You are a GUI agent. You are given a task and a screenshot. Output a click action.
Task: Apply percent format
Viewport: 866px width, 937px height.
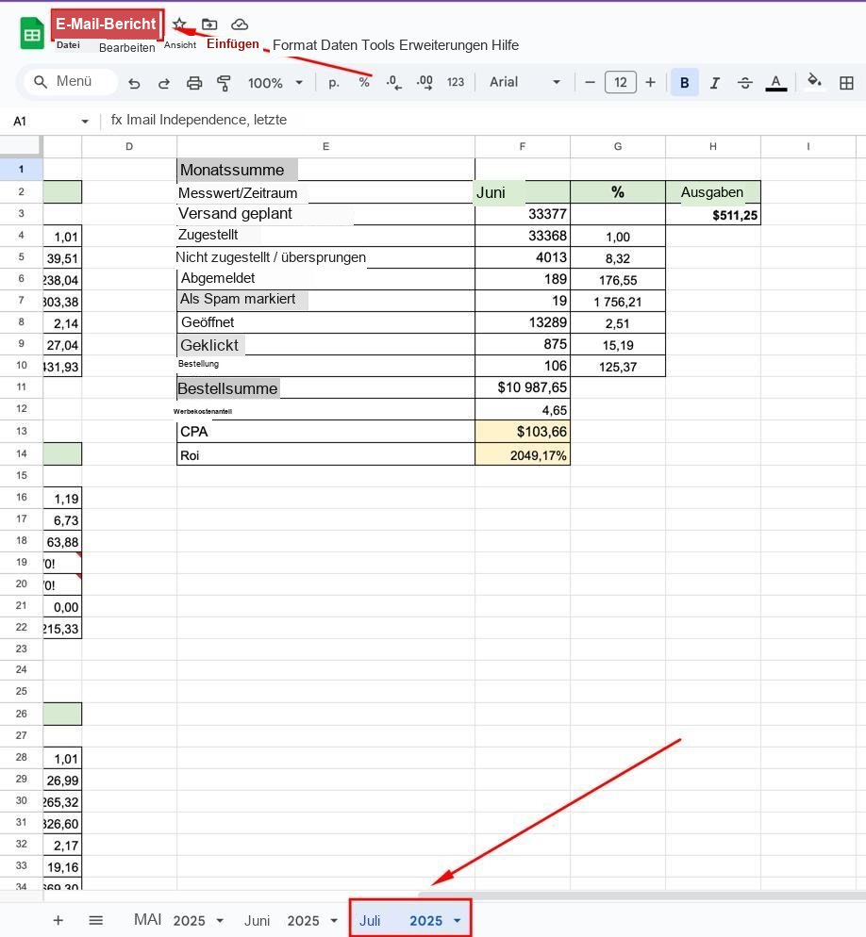click(363, 82)
